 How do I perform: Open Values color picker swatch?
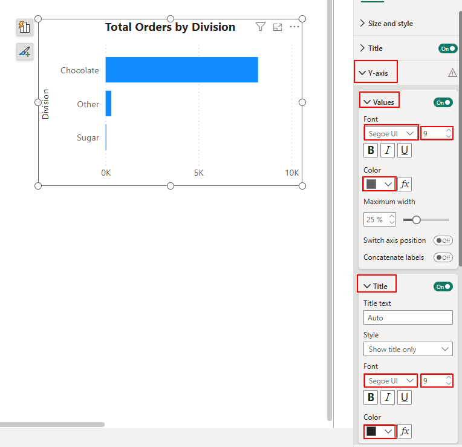[379, 184]
